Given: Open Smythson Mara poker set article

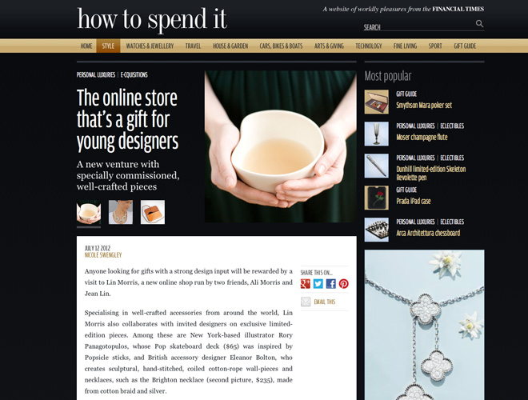Looking at the screenshot, I should 424,105.
